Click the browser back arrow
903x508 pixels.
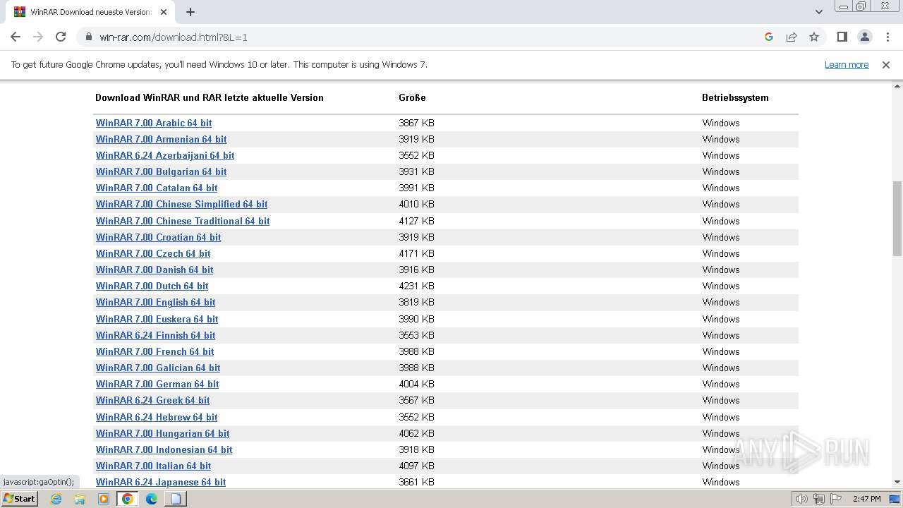pos(16,37)
